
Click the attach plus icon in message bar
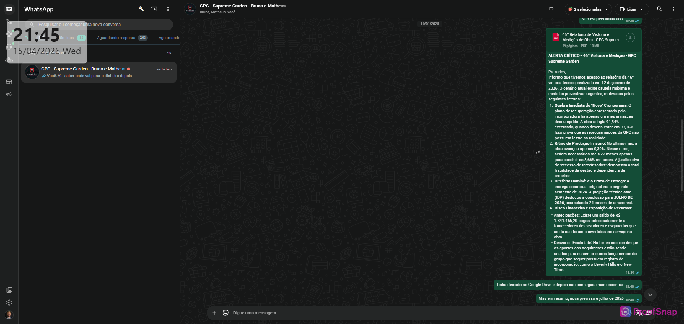[x=214, y=313]
